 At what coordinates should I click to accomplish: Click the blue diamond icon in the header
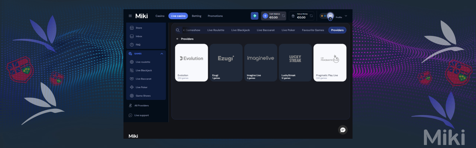255,16
